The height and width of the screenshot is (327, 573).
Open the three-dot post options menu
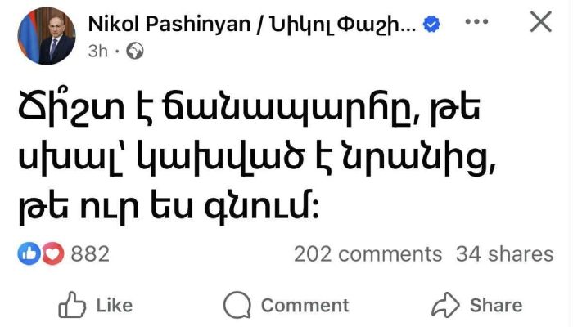(477, 22)
